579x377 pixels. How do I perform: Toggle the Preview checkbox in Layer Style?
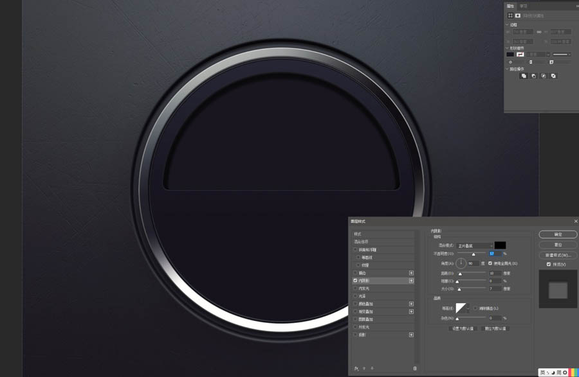[x=549, y=264]
